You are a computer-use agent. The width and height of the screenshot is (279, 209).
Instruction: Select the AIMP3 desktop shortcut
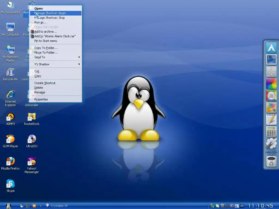[10, 119]
